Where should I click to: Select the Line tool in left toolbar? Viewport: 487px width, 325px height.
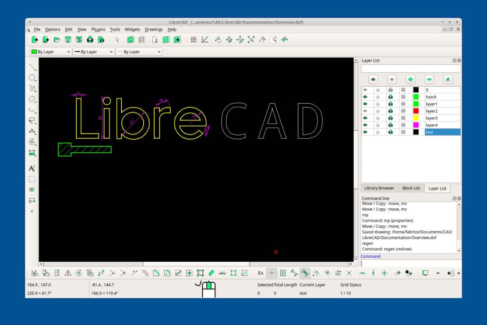(x=32, y=67)
